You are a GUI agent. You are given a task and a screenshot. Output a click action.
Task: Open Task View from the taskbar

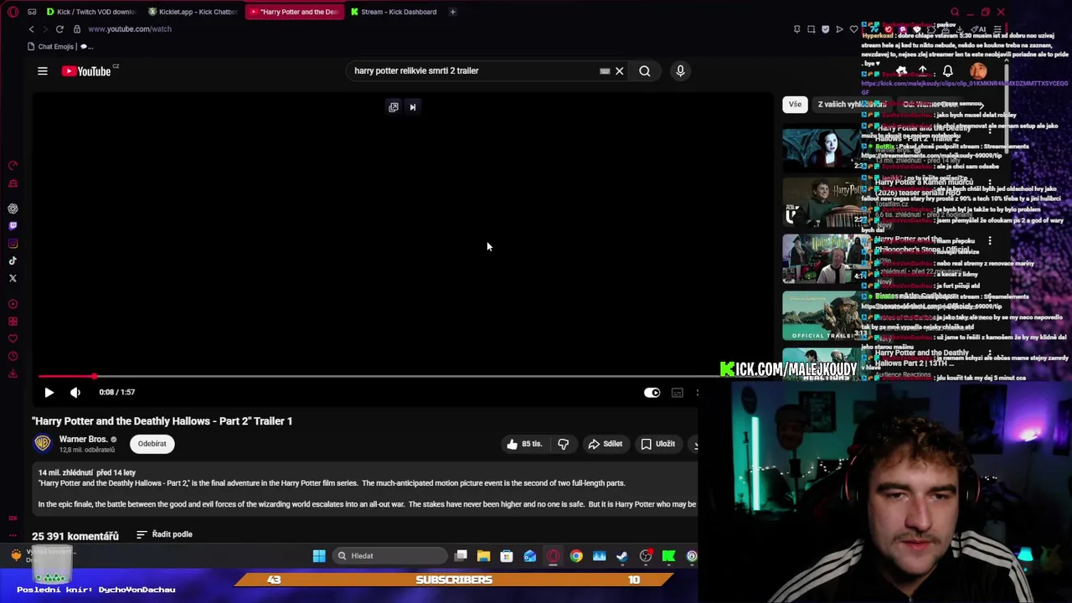[x=461, y=556]
